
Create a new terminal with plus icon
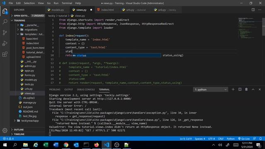click(233, 89)
